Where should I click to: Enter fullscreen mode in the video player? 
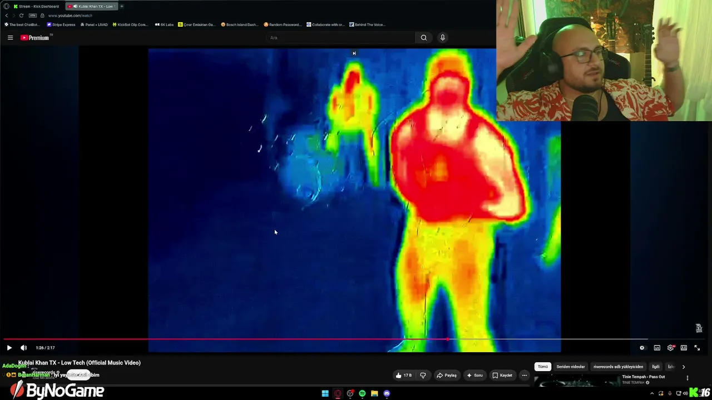(697, 348)
